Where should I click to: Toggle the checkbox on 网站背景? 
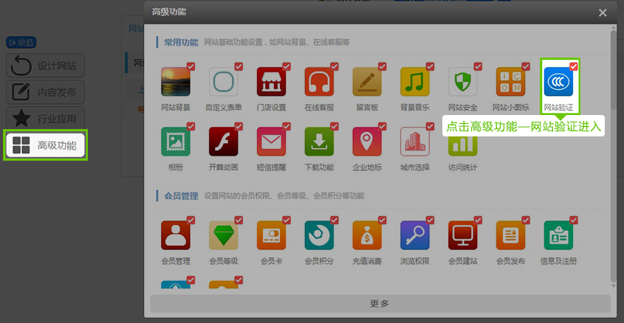[x=191, y=66]
